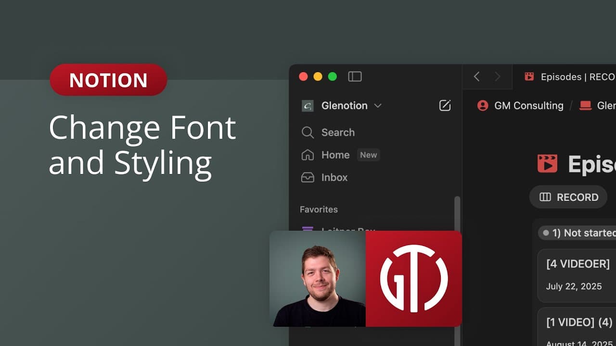Image resolution: width=616 pixels, height=346 pixels.
Task: Open the Inbox from its sidebar icon
Action: (x=308, y=177)
